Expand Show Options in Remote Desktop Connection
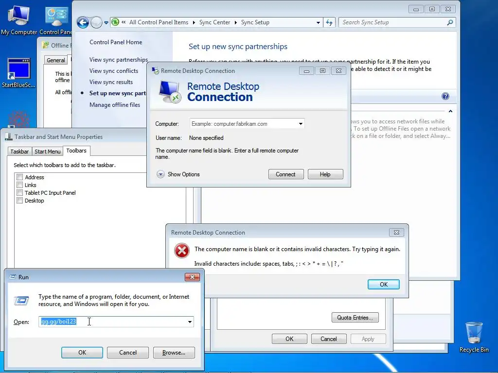Viewport: 498px width, 373px height. click(178, 174)
